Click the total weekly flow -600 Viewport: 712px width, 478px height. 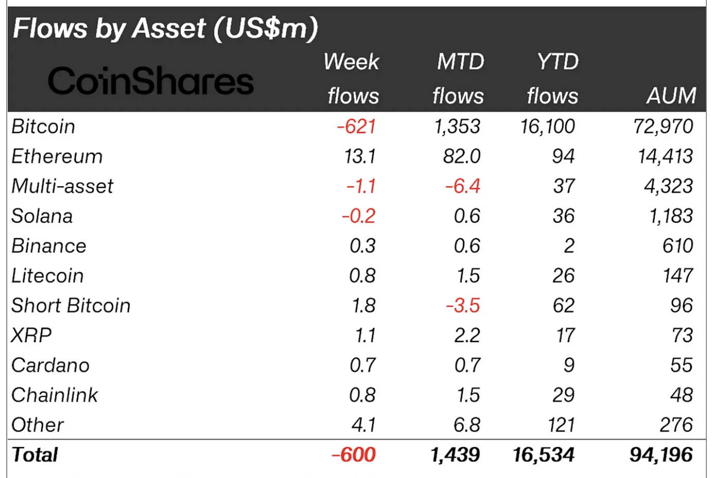click(354, 455)
